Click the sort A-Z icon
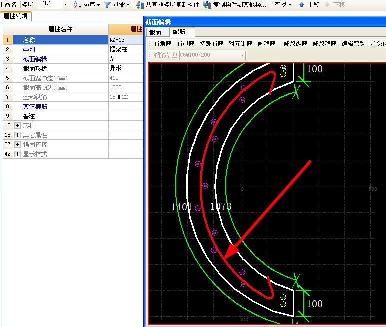Viewport: 386px width, 327px height. point(77,4)
